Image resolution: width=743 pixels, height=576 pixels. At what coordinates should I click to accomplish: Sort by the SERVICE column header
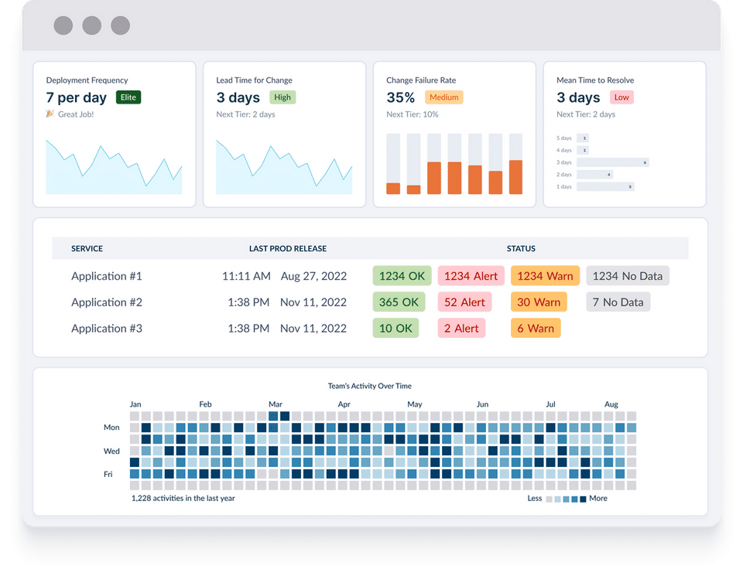(87, 248)
